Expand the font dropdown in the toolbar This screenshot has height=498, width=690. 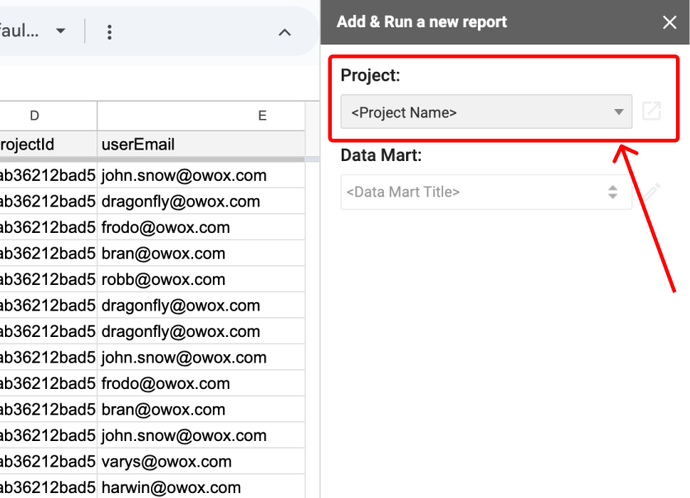click(x=60, y=31)
